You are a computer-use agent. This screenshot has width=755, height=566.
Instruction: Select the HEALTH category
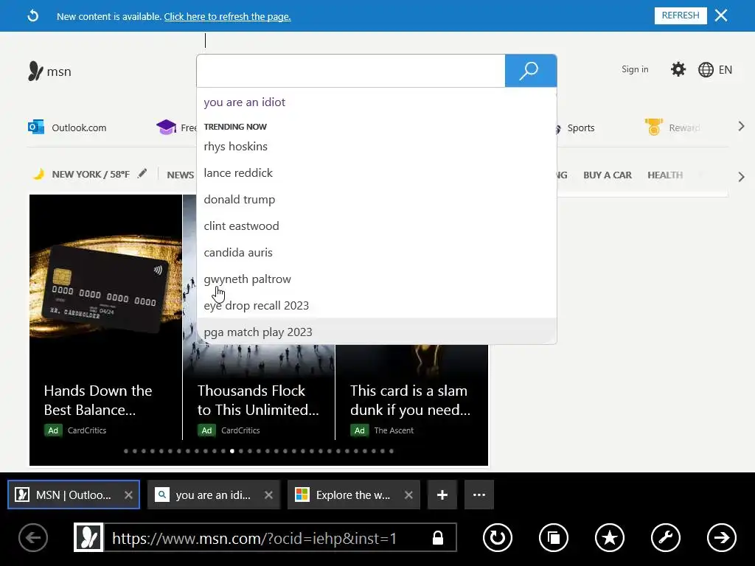[x=665, y=175]
